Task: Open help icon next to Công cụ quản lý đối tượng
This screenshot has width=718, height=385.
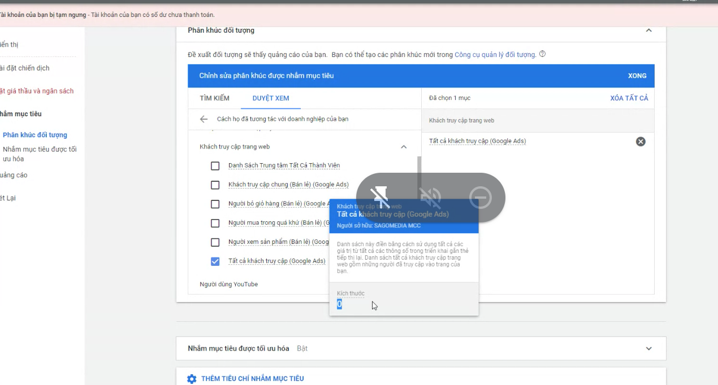Action: click(542, 55)
